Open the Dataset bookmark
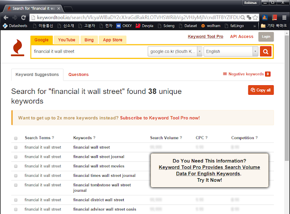This screenshot has height=214, width=290. (188, 26)
